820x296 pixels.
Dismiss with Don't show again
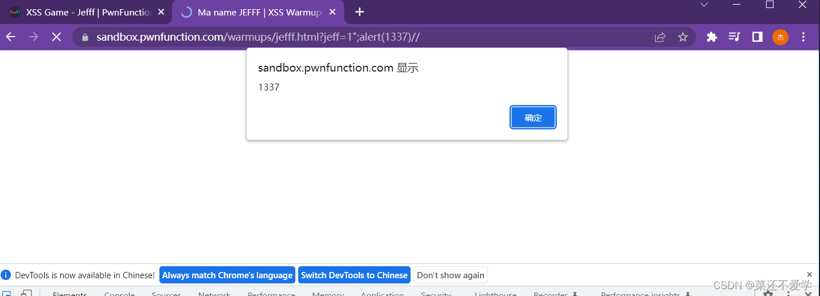(451, 275)
